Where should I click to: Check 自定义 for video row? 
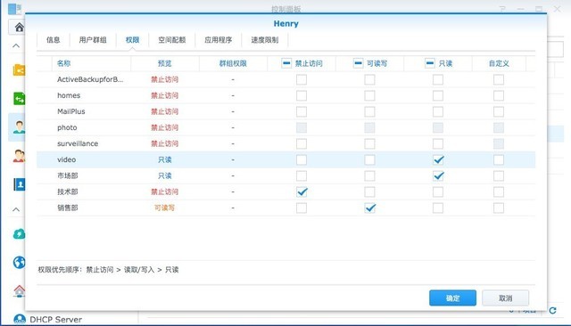[499, 159]
